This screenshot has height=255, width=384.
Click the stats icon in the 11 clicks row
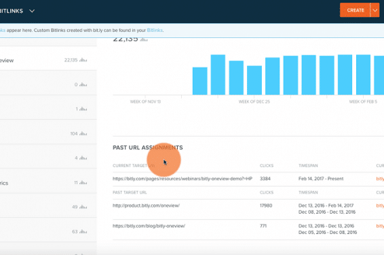83,183
